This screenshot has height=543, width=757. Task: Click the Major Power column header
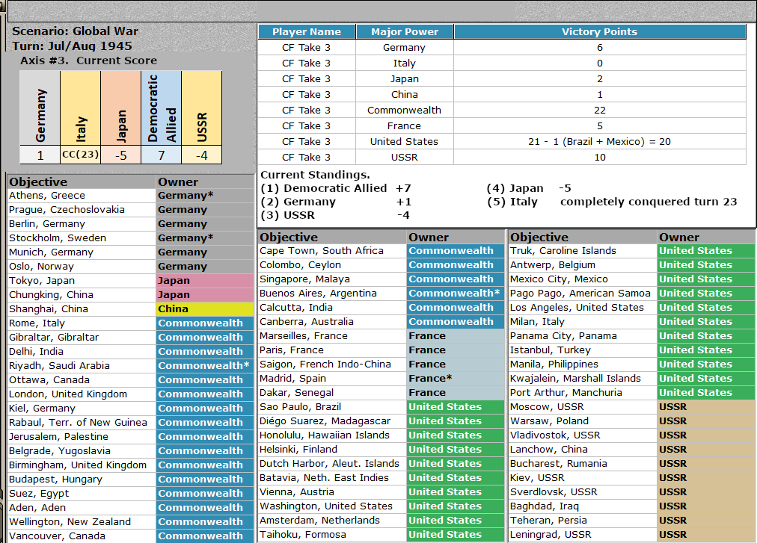[x=405, y=32]
